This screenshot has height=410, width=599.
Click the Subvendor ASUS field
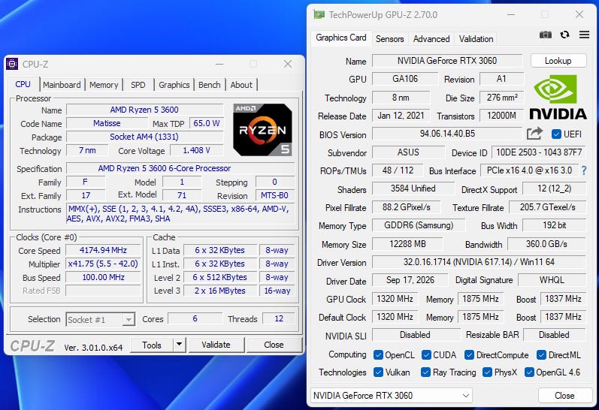click(x=408, y=152)
